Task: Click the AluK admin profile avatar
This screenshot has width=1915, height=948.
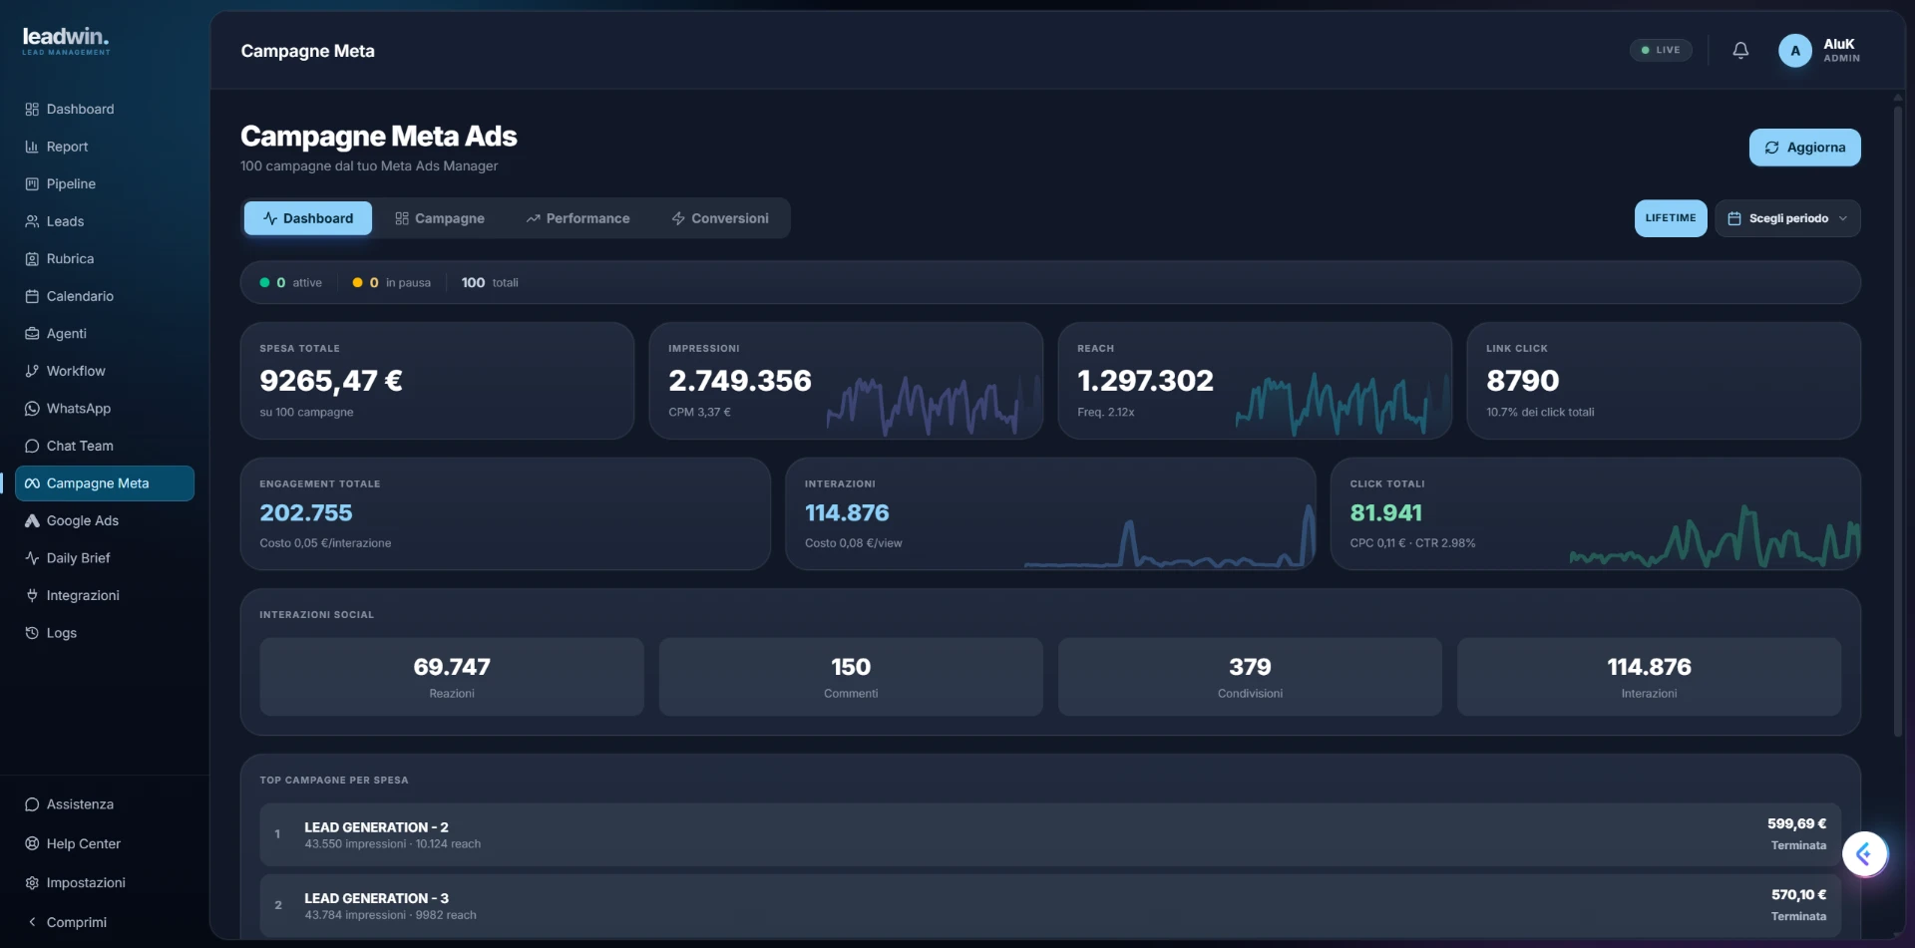Action: tap(1795, 51)
